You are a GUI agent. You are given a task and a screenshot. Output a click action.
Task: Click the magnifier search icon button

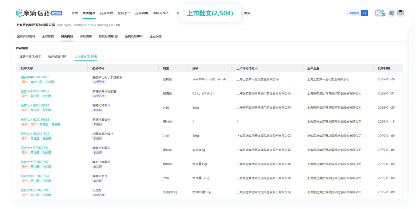(x=364, y=13)
